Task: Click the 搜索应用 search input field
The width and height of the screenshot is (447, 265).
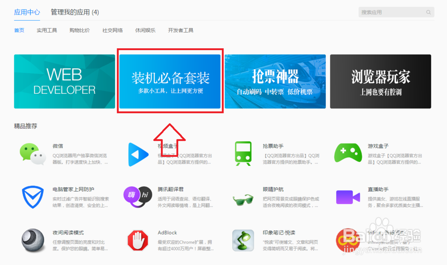Action: coord(393,12)
